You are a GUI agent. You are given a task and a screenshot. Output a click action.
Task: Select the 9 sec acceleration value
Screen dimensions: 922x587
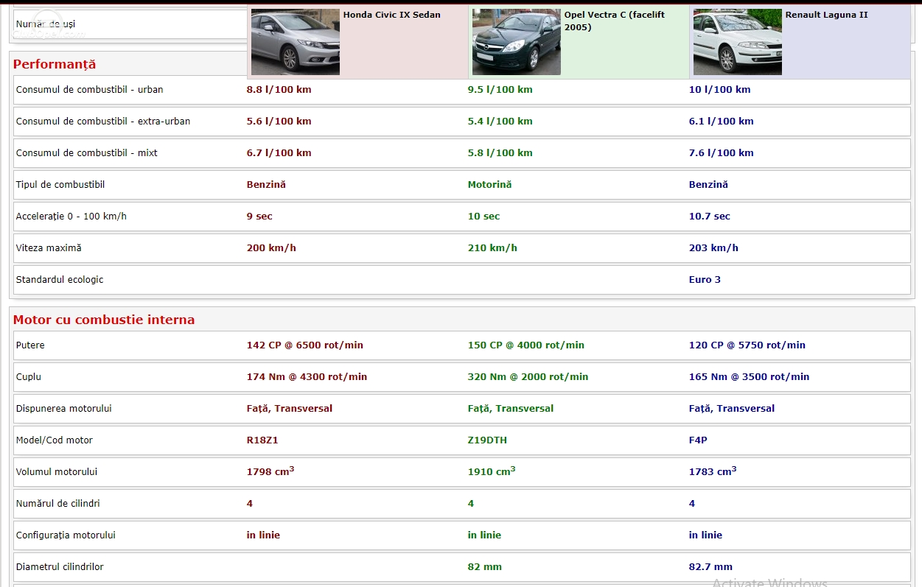(x=259, y=217)
